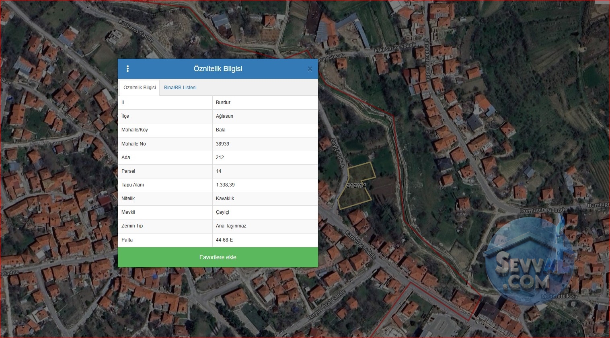Click the Mevkii value Çayiçi

click(x=222, y=212)
